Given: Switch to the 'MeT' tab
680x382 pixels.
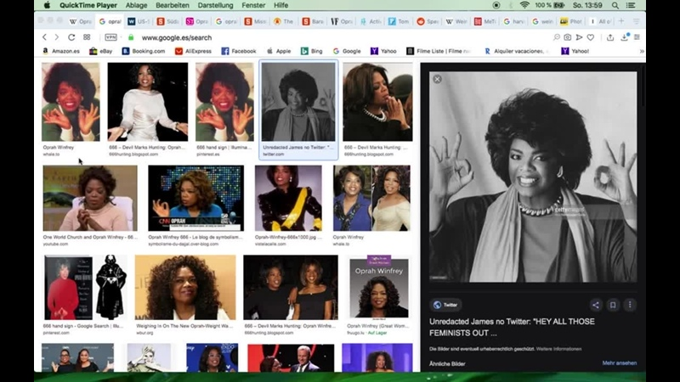Looking at the screenshot, I should pyautogui.click(x=484, y=21).
